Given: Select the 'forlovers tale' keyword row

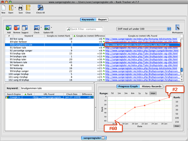Looking at the screenshot, I should (93, 62).
